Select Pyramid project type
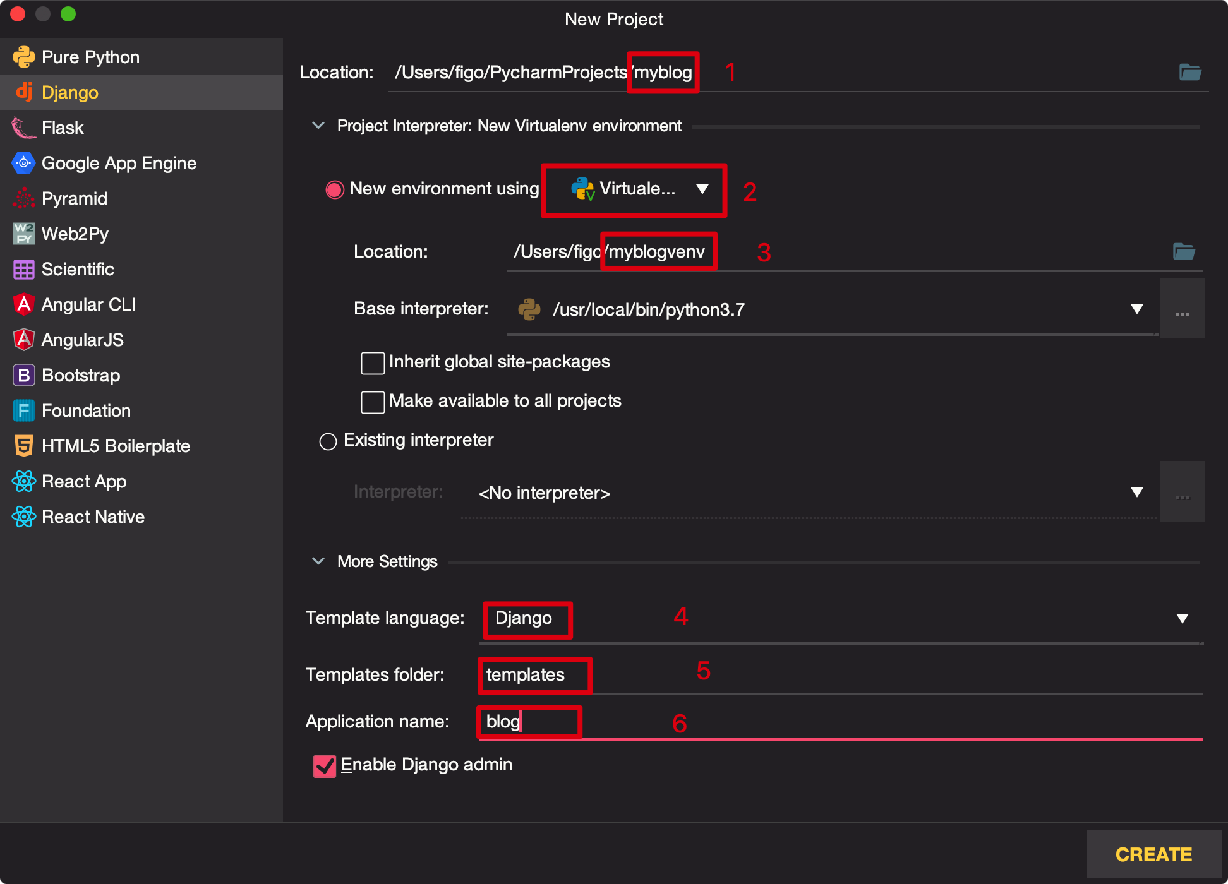Viewport: 1228px width, 884px height. click(141, 198)
